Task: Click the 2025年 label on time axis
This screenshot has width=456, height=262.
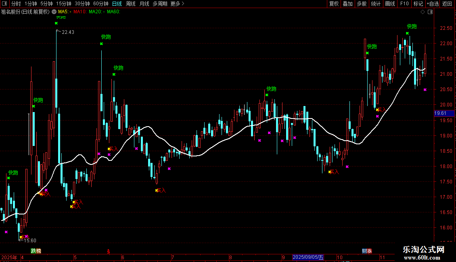Action: pos(9,258)
